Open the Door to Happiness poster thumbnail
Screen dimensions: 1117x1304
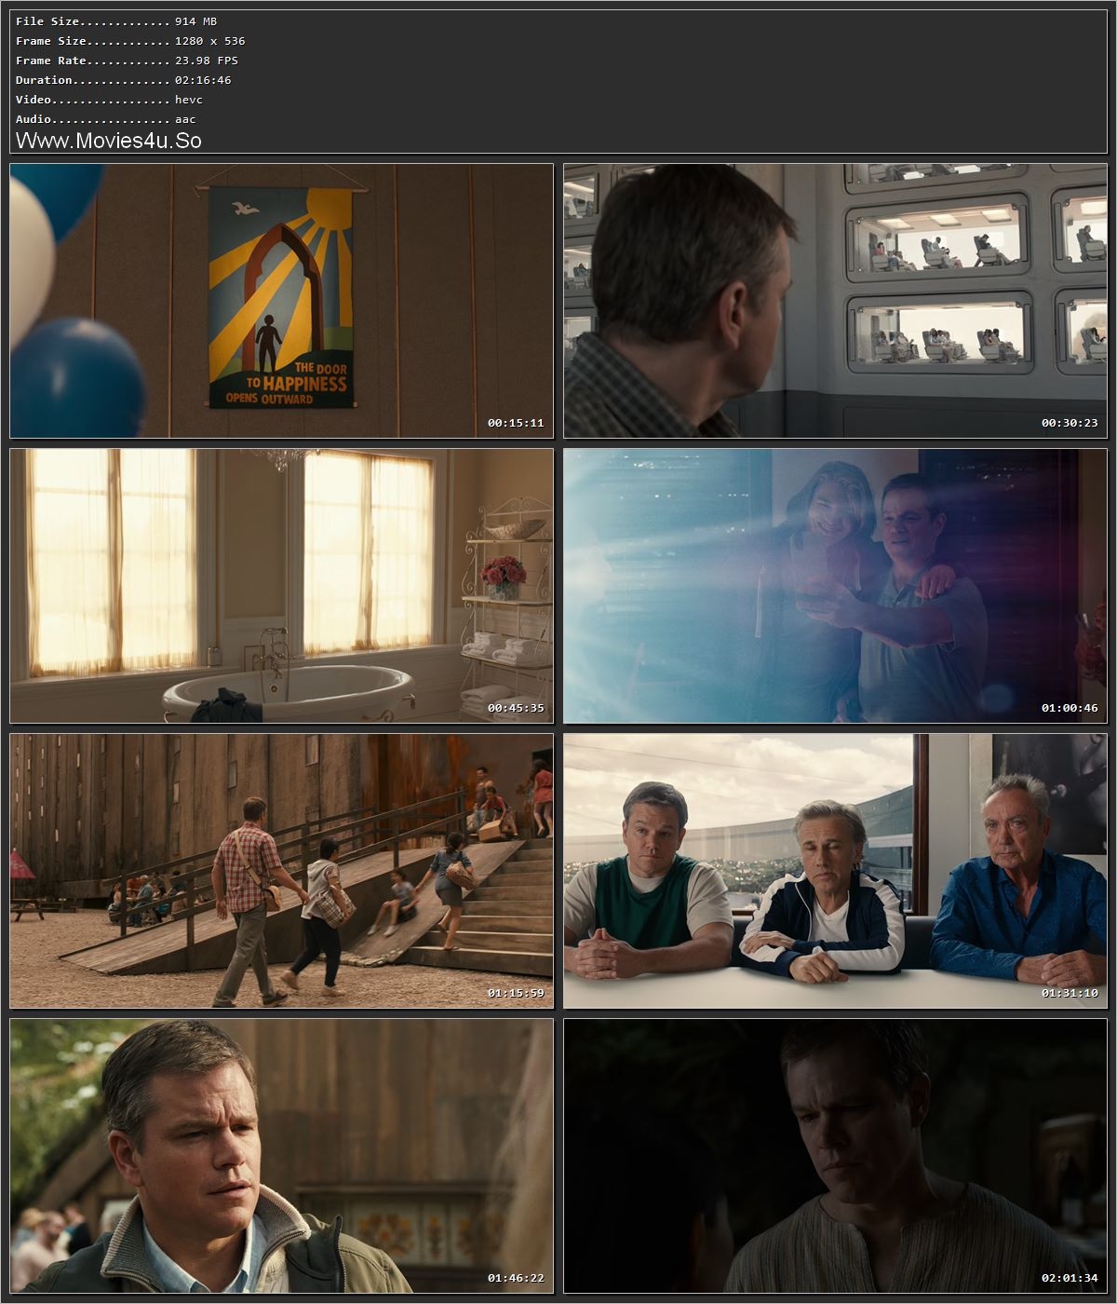click(281, 301)
